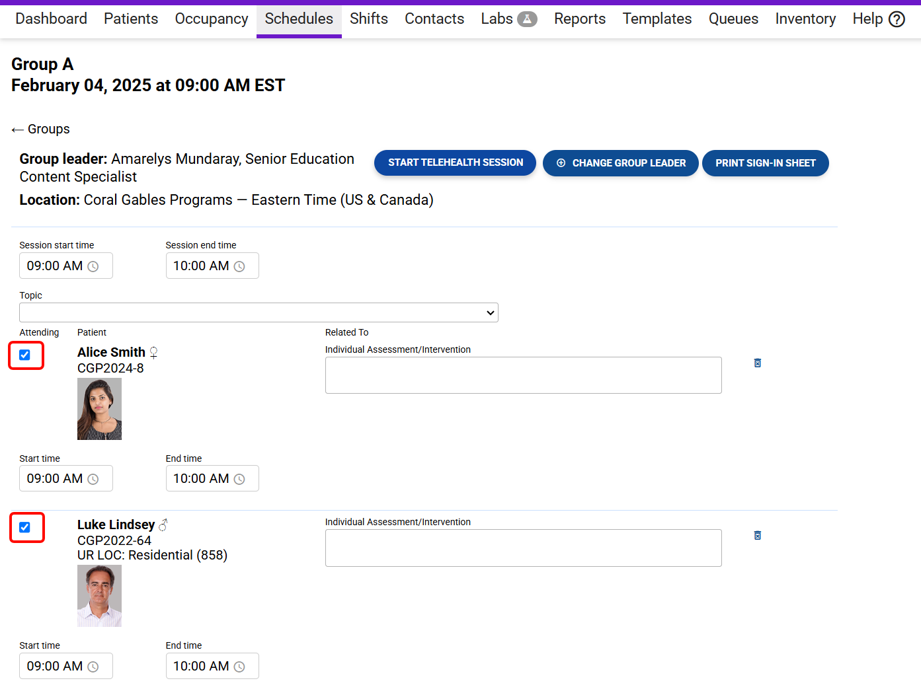
Task: Click clock icon in Alice Smith's End time
Action: (239, 479)
